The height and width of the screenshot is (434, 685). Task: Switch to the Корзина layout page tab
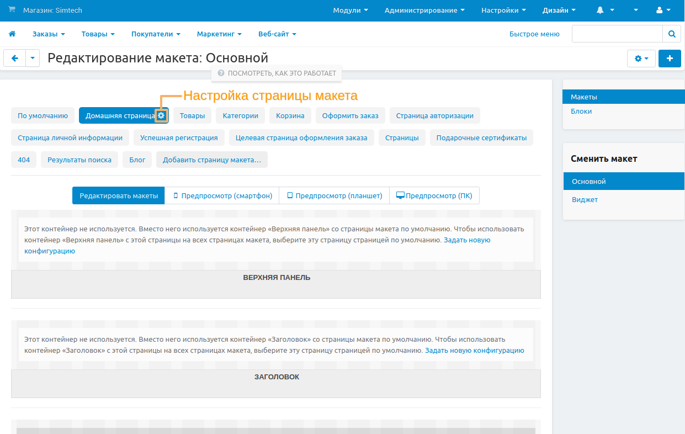290,116
